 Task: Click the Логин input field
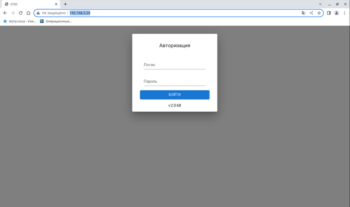(175, 65)
